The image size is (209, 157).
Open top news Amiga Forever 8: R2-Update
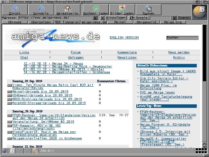[x=165, y=126]
